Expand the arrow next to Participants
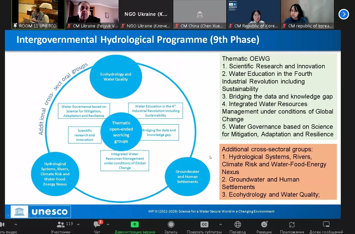Screen dimensions: 355x234 coord(78,224)
